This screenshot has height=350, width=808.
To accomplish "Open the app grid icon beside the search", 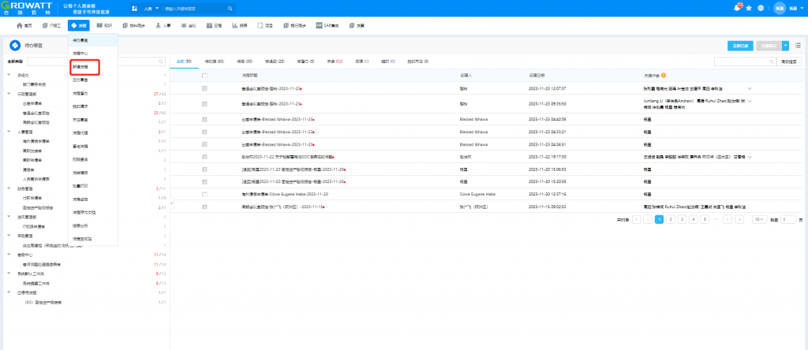I will [x=134, y=8].
